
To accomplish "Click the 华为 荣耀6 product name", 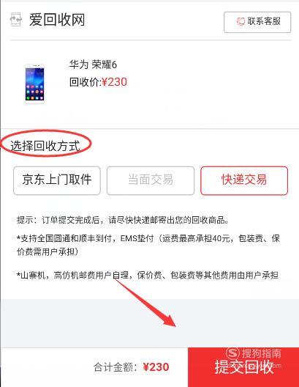I will (93, 65).
